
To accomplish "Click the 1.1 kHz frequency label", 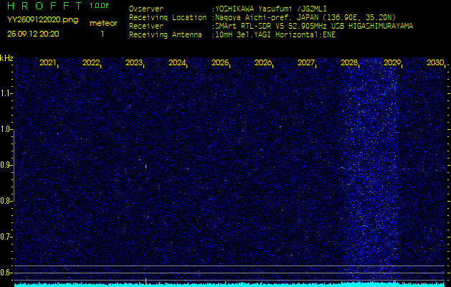I will point(5,93).
